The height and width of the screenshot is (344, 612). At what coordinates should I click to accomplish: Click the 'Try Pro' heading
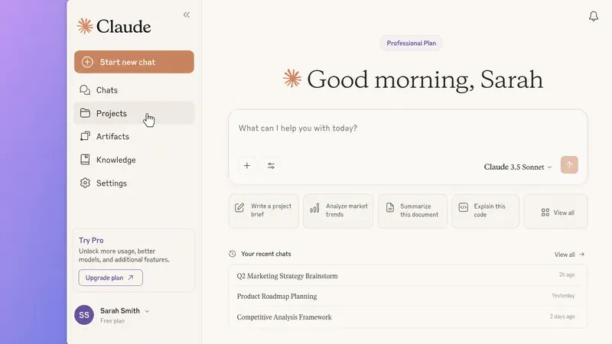91,240
